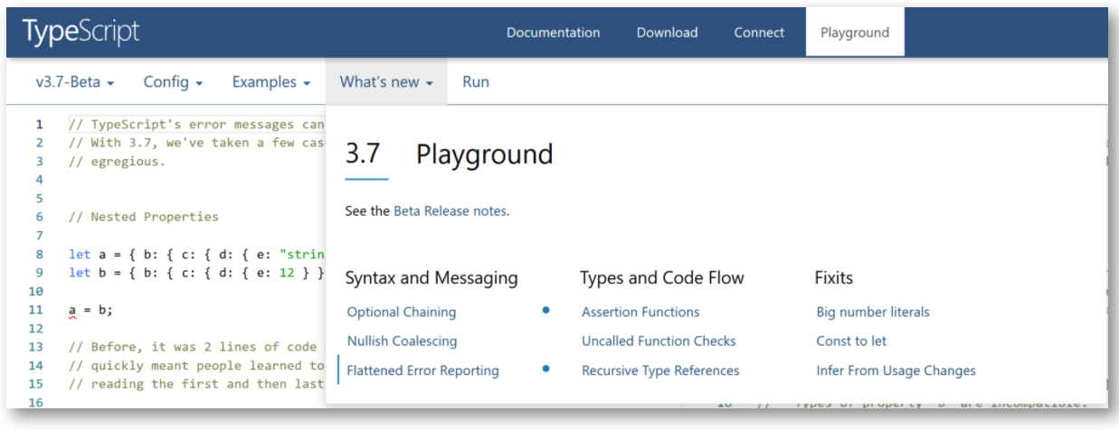1119x430 pixels.
Task: Open the Optional Chaining example
Action: tap(402, 312)
